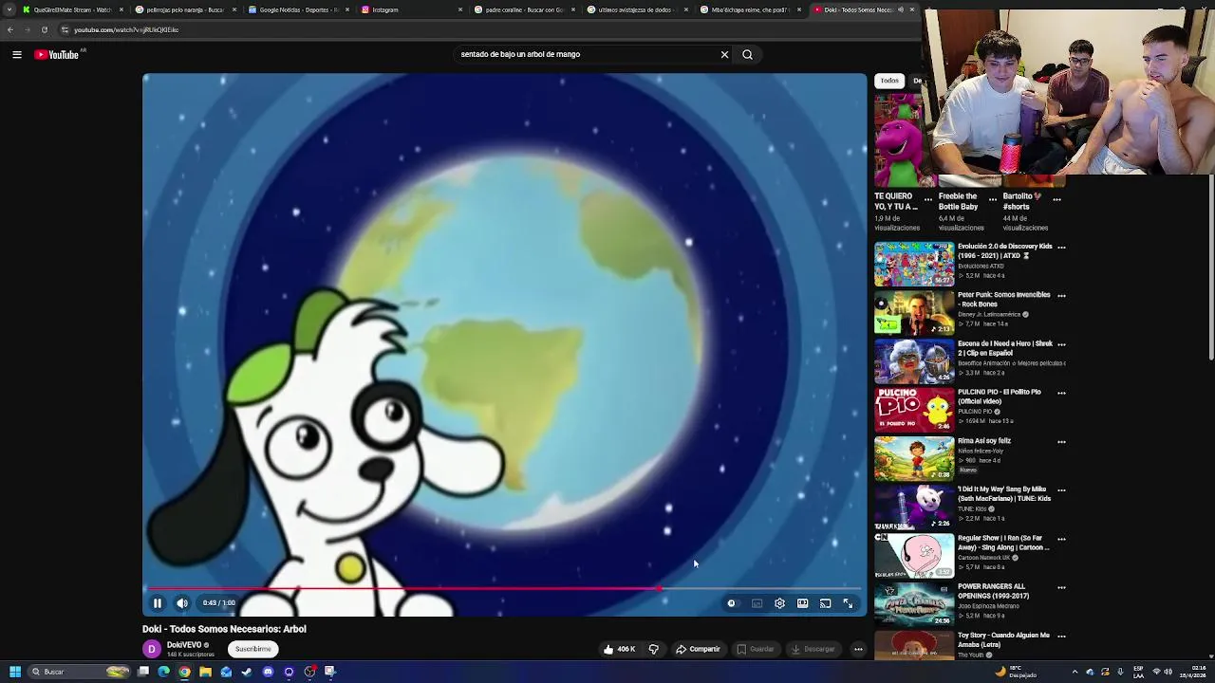This screenshot has height=683, width=1215.
Task: Clear the search text with the X
Action: click(x=724, y=55)
